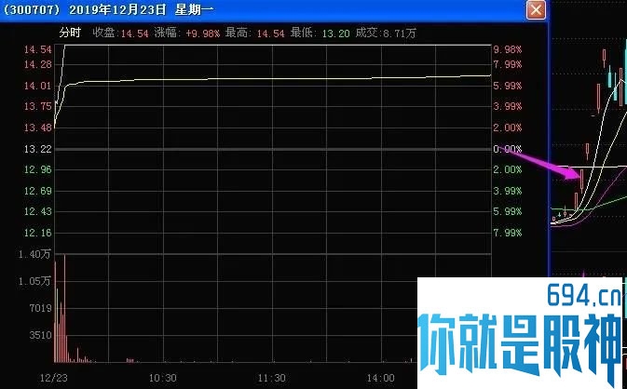Click percent axis label 0.00%

508,149
